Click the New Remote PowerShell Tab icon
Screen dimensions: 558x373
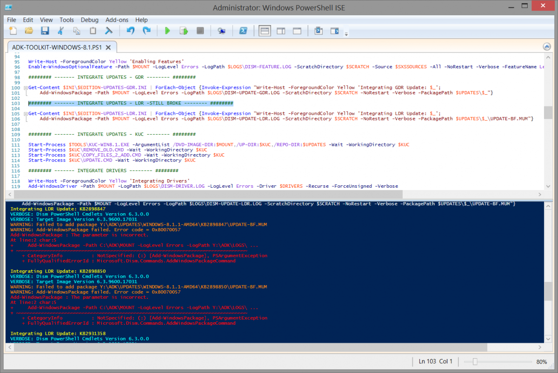coord(222,31)
